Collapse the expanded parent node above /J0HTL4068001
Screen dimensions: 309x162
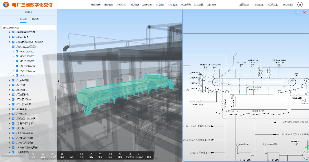(10, 47)
